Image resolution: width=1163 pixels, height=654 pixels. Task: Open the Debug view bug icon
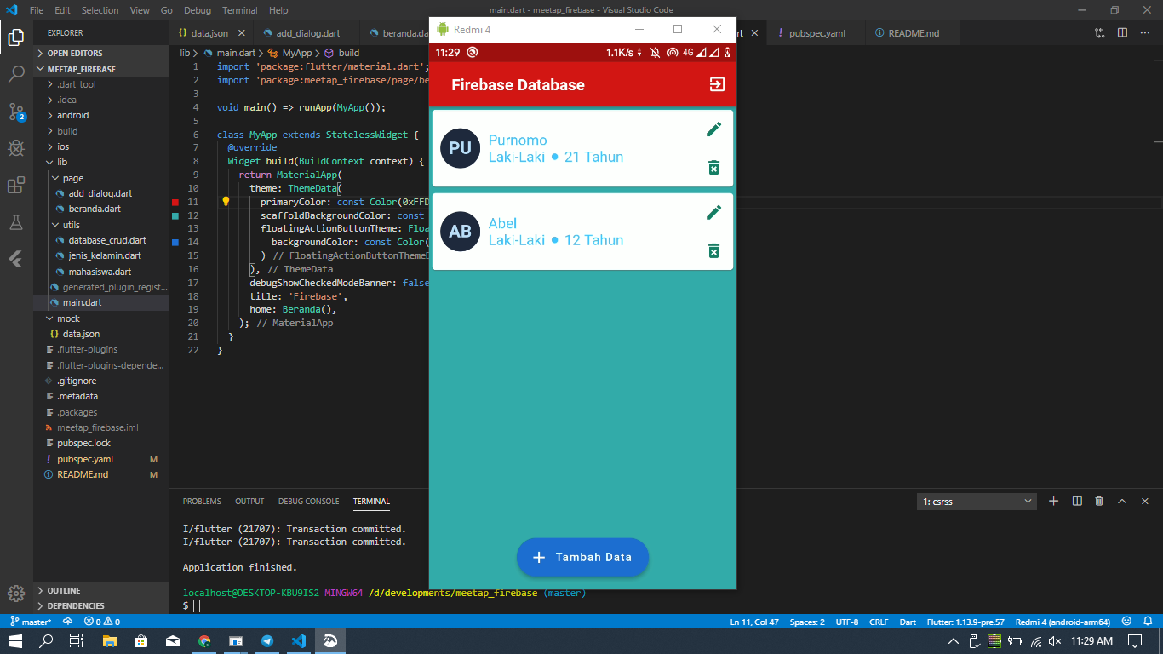click(x=16, y=148)
